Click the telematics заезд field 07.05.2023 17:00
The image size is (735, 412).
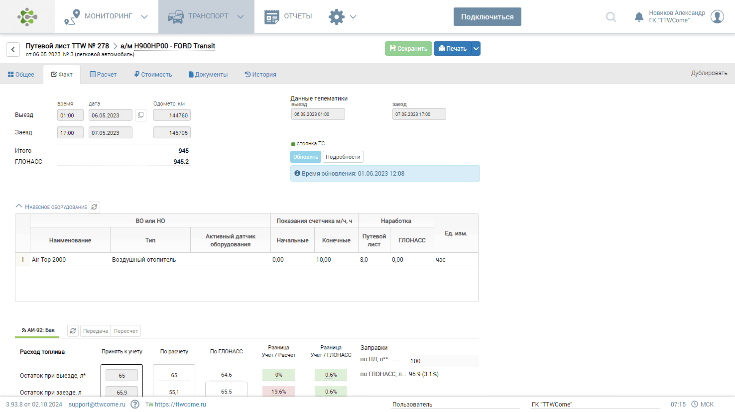(x=419, y=114)
